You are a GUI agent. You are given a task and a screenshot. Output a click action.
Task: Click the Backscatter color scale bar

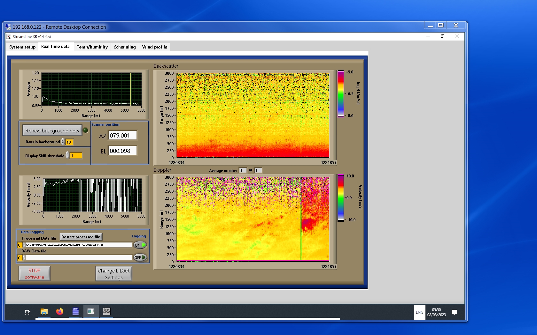click(341, 94)
